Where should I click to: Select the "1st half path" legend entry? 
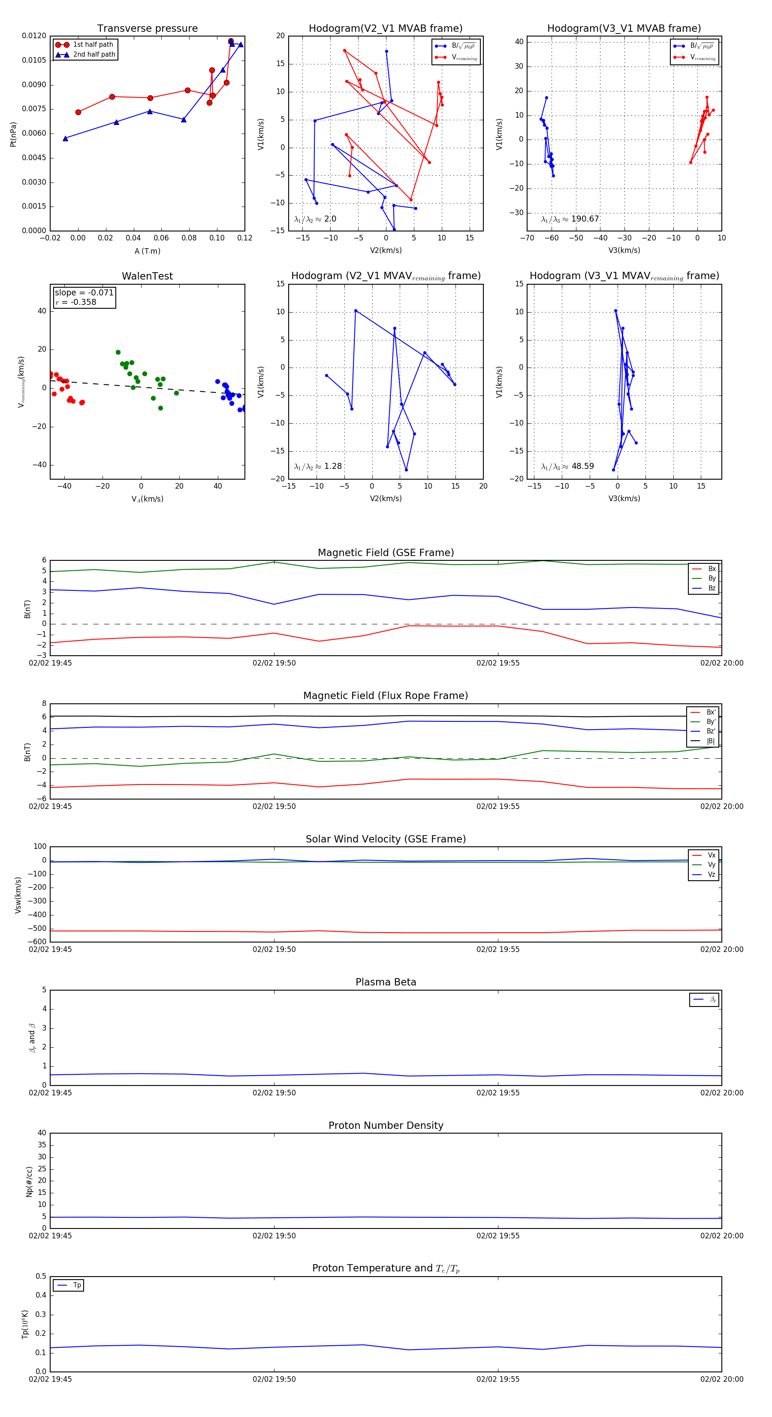point(84,45)
